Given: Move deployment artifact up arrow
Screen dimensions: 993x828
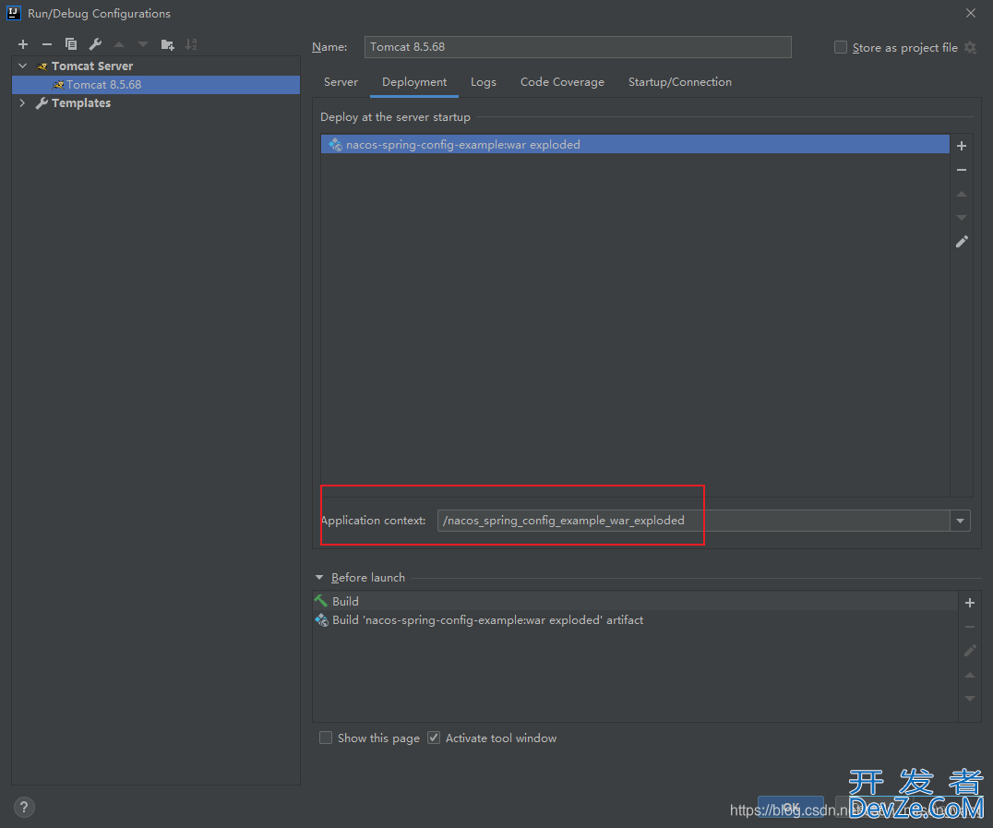Looking at the screenshot, I should 962,194.
